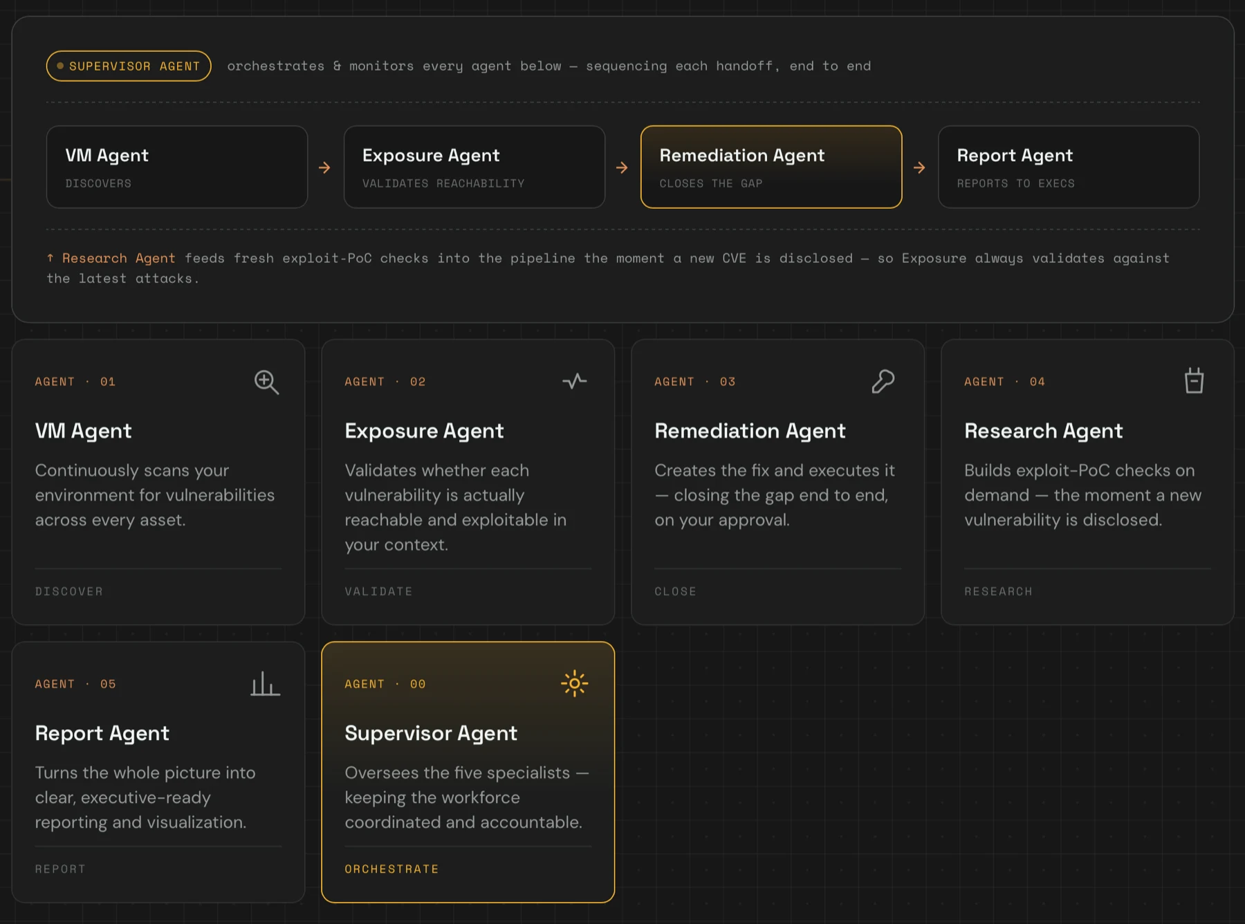Click the AGENT · 01 label
This screenshot has height=924, width=1245.
(x=75, y=382)
